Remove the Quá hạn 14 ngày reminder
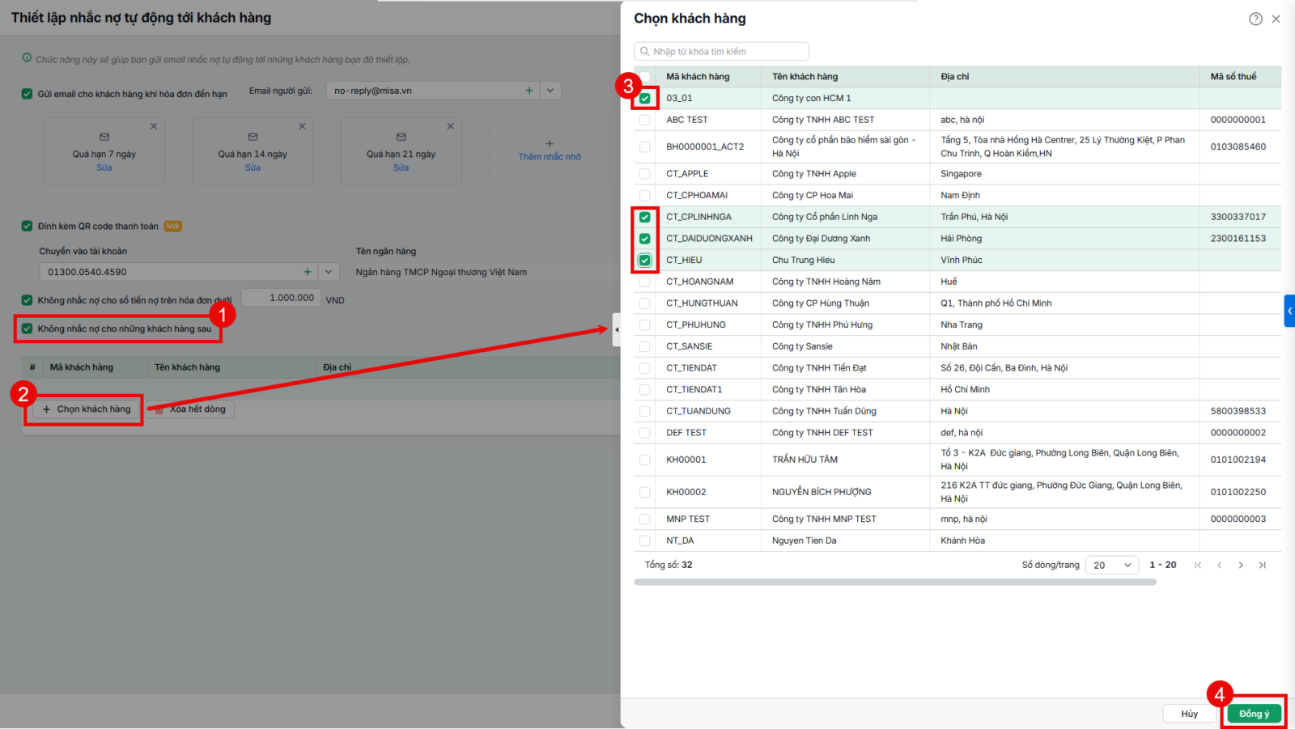This screenshot has height=729, width=1295. [x=302, y=126]
